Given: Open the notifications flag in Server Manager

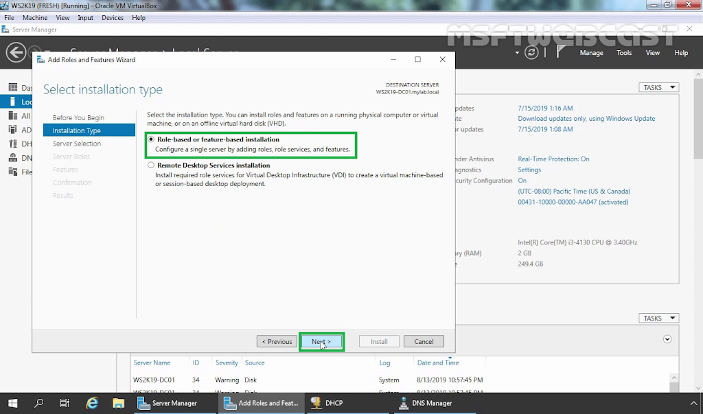Looking at the screenshot, I should click(560, 52).
